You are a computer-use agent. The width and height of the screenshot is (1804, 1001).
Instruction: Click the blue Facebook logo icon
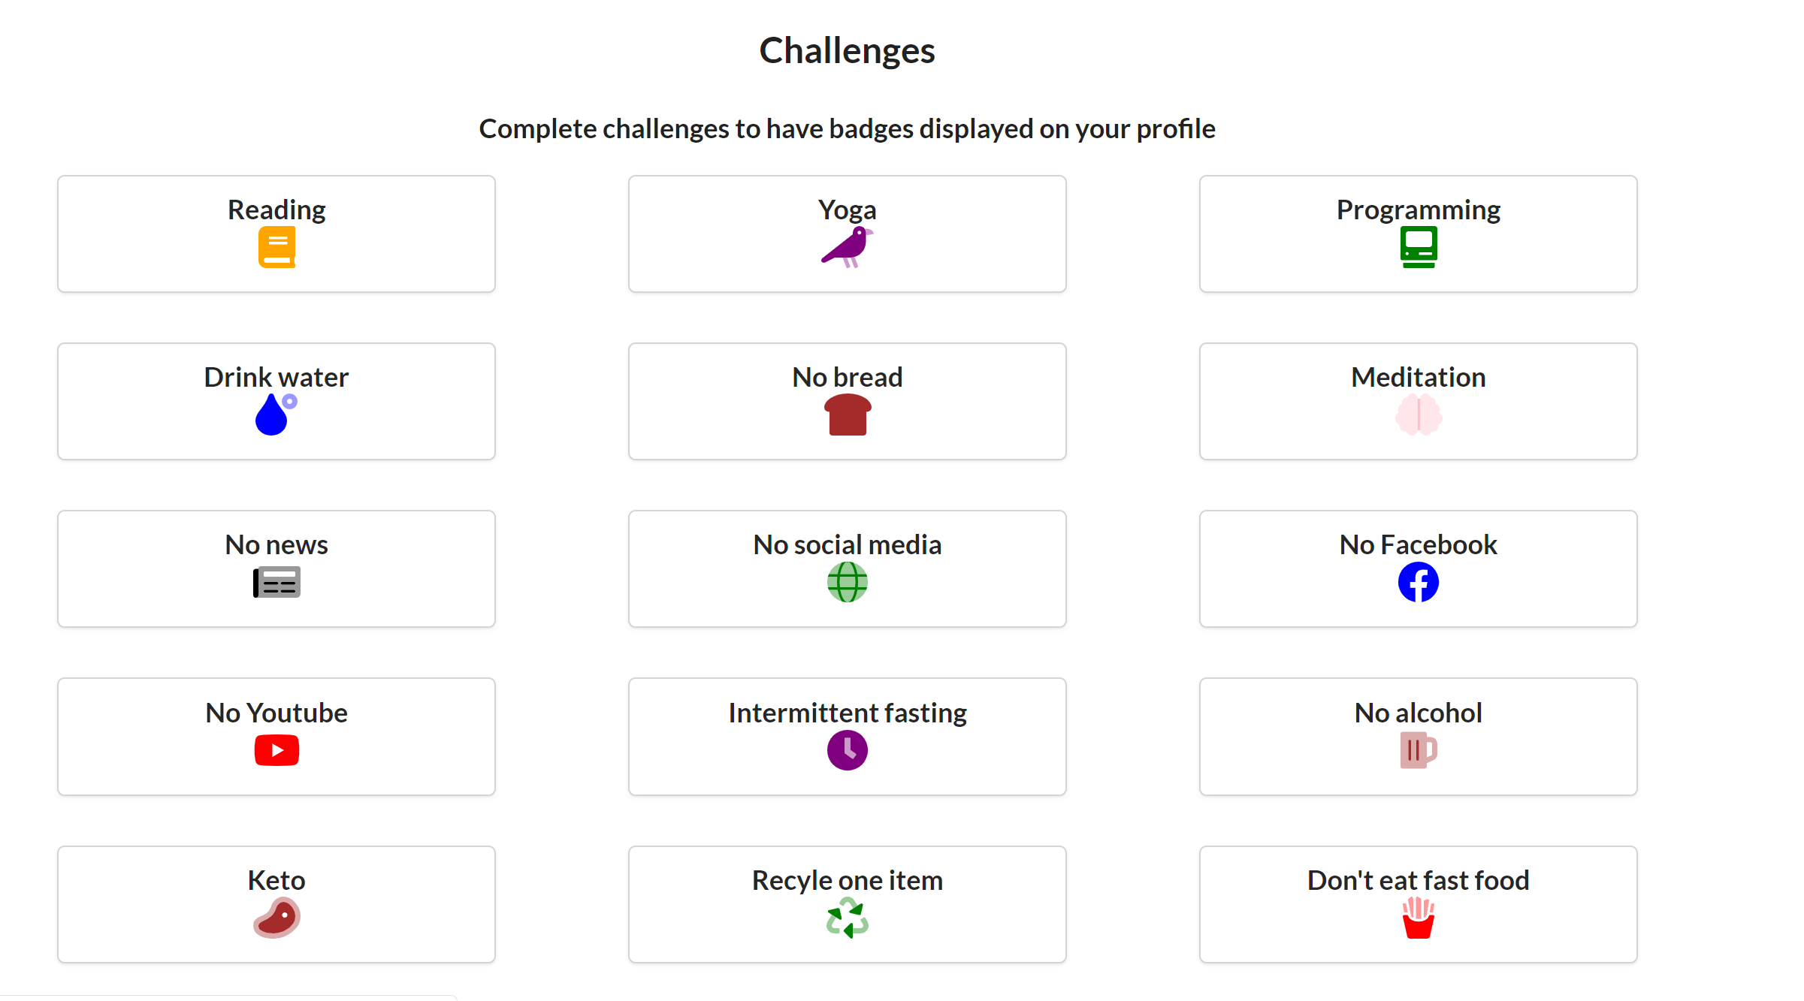tap(1418, 582)
